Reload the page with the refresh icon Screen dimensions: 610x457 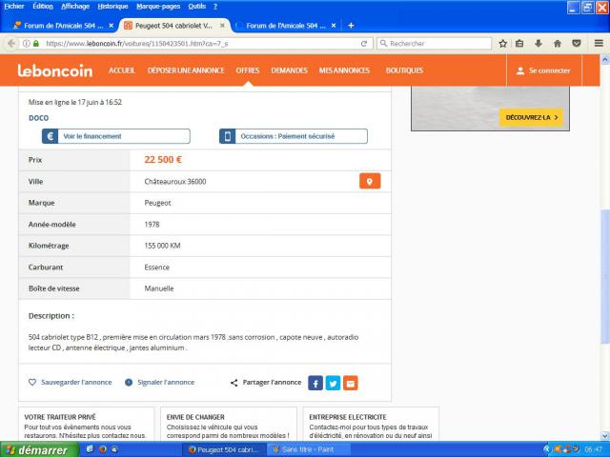(x=364, y=44)
